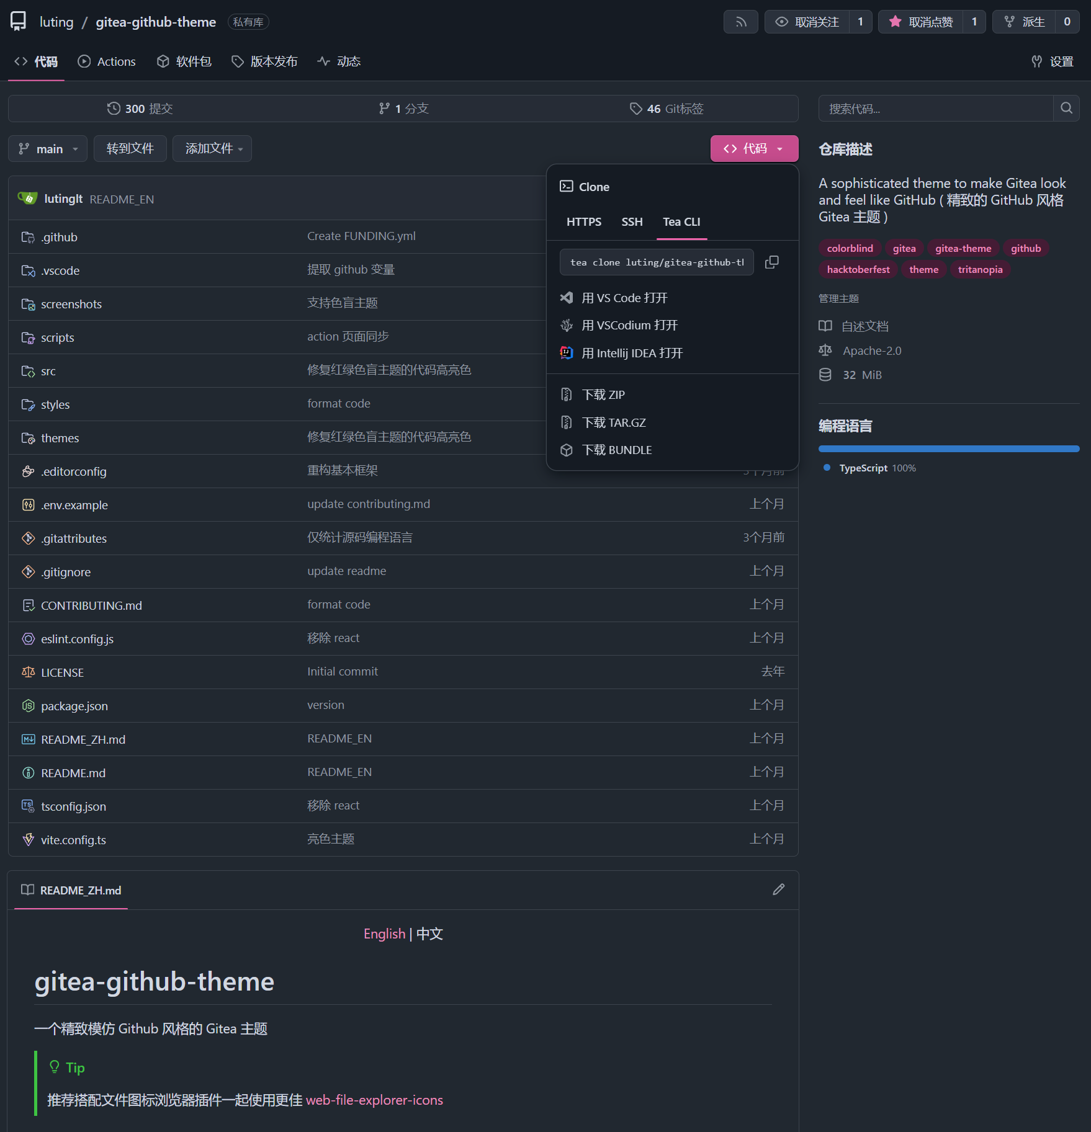This screenshot has height=1132, width=1091.
Task: Click the vite.config.ts file icon
Action: (x=28, y=840)
